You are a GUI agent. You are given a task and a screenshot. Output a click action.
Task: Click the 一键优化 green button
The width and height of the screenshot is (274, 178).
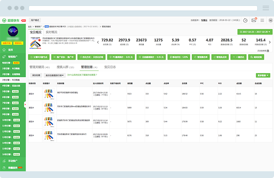tap(241, 57)
